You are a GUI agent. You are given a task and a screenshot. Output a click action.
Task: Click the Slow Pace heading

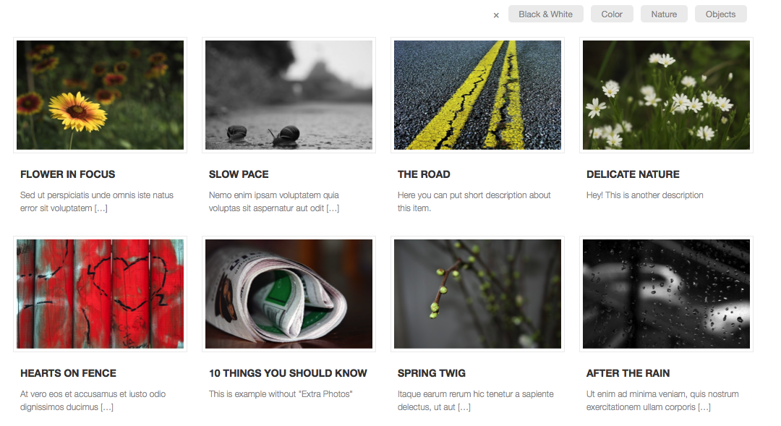pyautogui.click(x=239, y=174)
